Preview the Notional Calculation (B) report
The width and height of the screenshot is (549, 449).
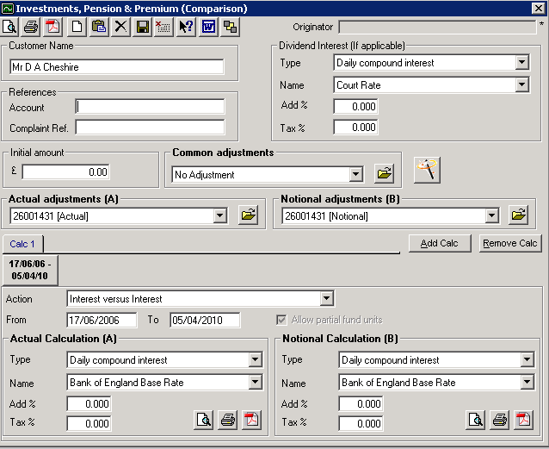[x=476, y=420]
